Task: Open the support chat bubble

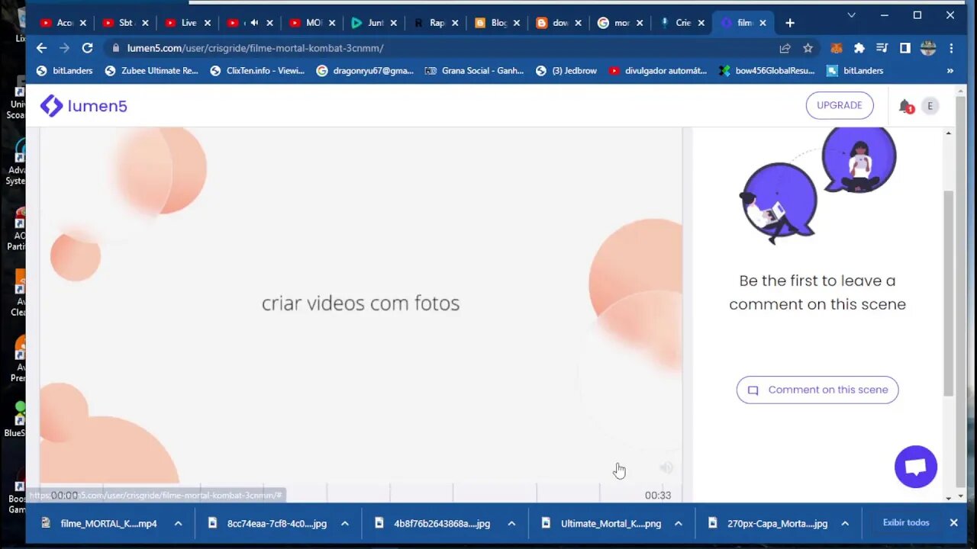Action: [916, 467]
